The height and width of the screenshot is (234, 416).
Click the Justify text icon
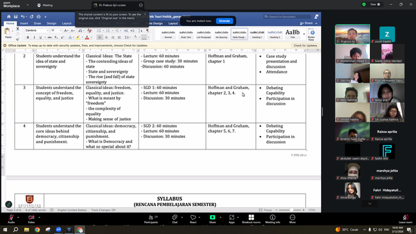(x=119, y=38)
